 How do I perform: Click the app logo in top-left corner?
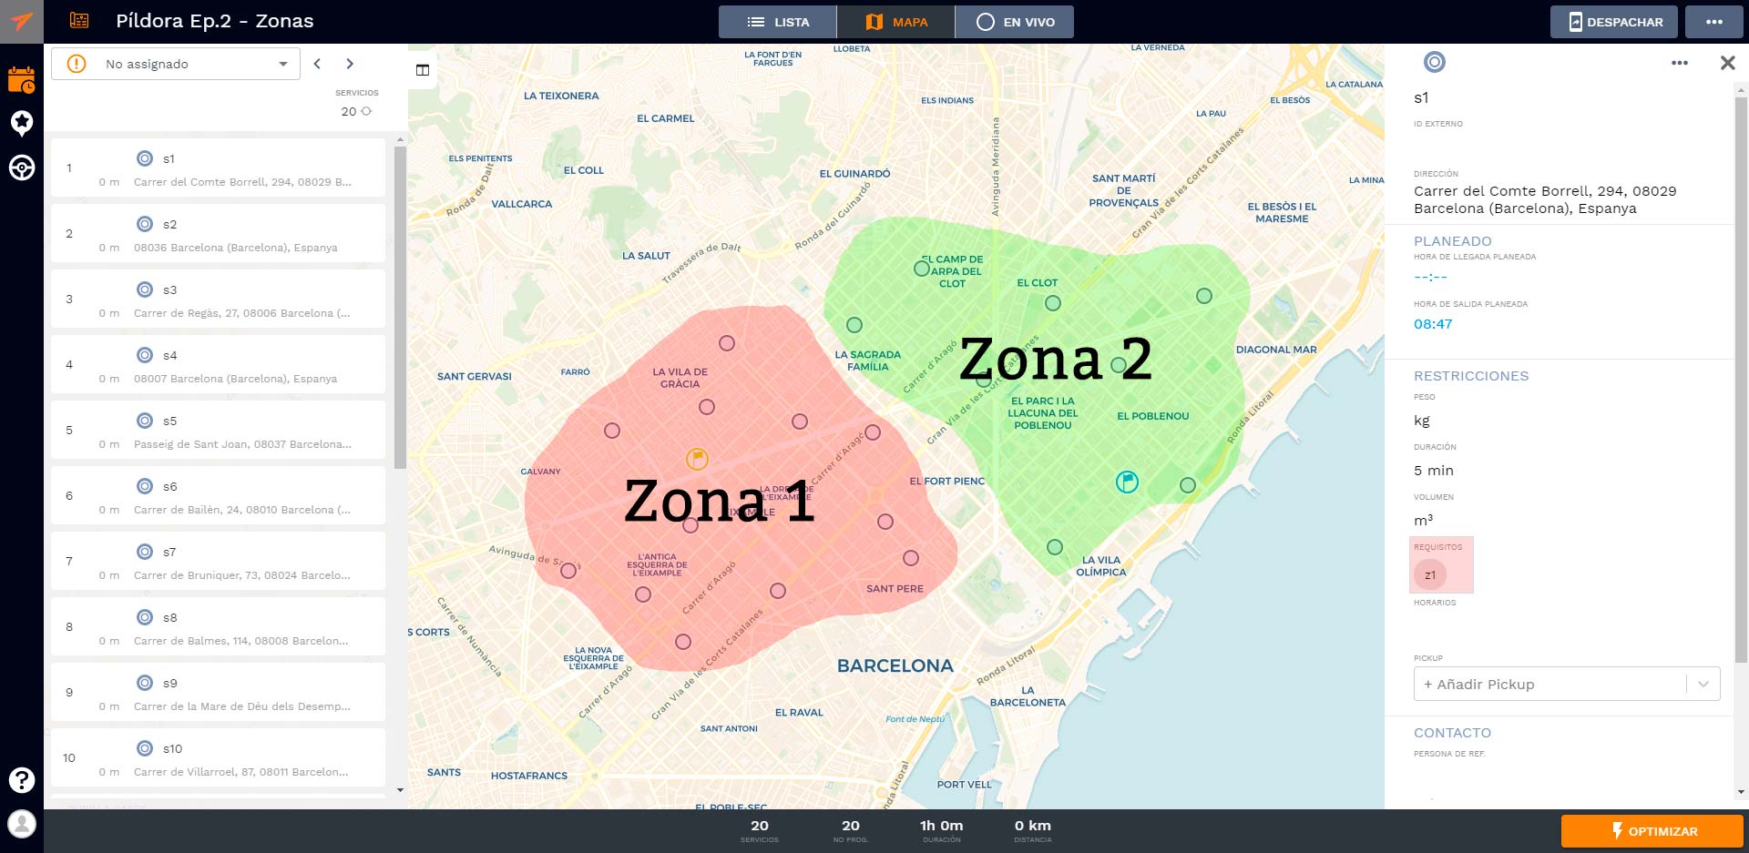click(x=22, y=22)
